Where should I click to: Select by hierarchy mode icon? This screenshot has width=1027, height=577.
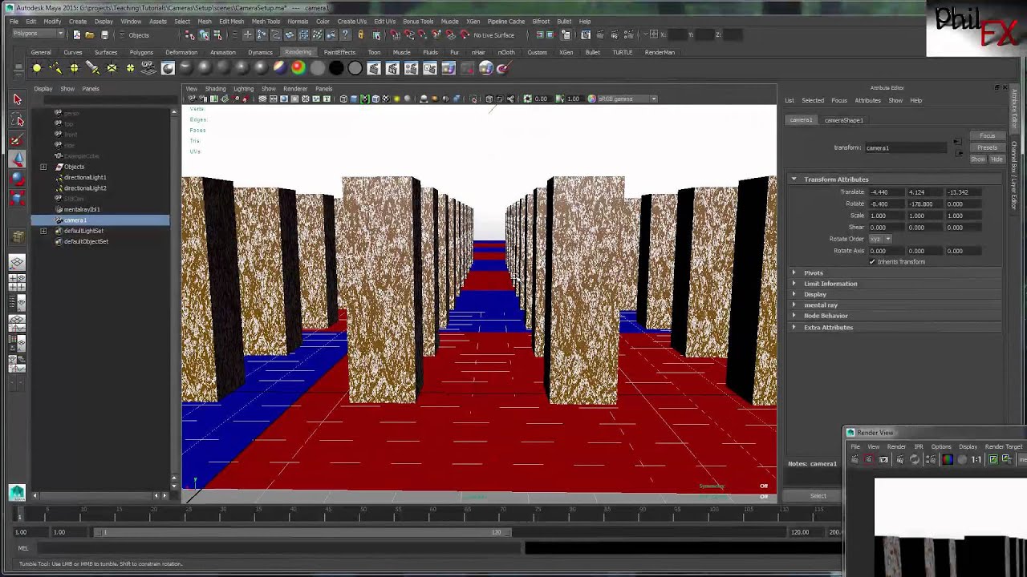190,34
